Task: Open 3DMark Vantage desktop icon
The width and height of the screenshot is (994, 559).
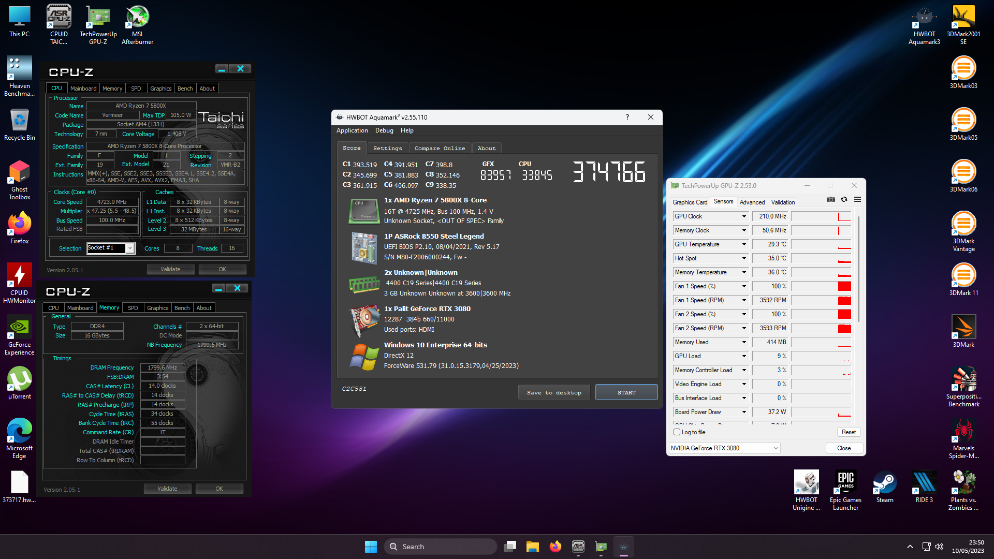Action: click(963, 231)
